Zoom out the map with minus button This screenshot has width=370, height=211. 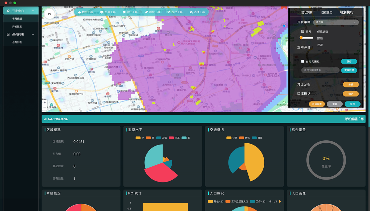(x=45, y=107)
